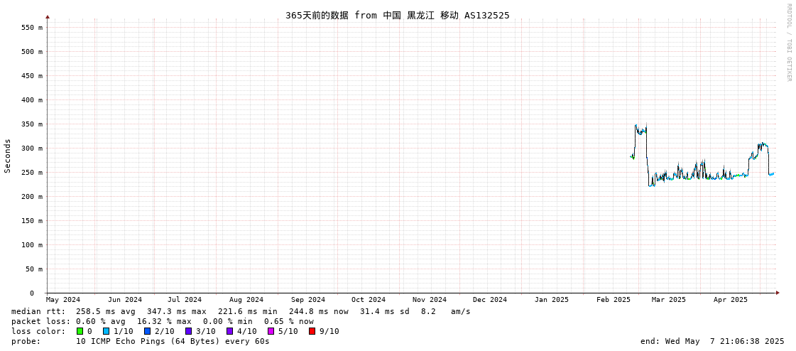Click the '500 m' y-axis label

click(x=32, y=51)
